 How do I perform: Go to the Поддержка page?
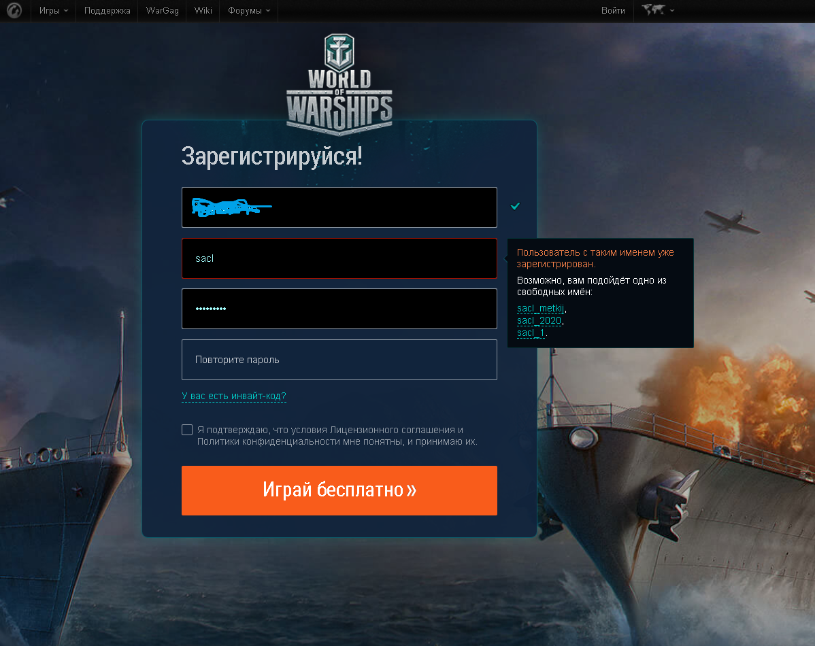tap(107, 10)
